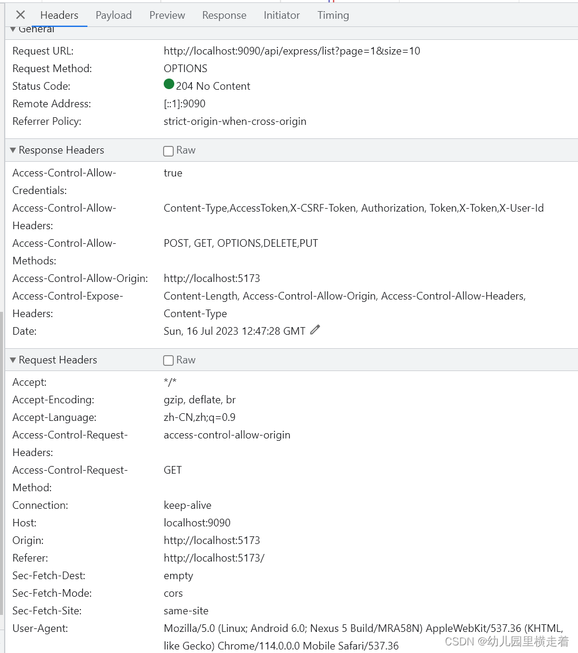Open the Preview tab

tap(167, 15)
